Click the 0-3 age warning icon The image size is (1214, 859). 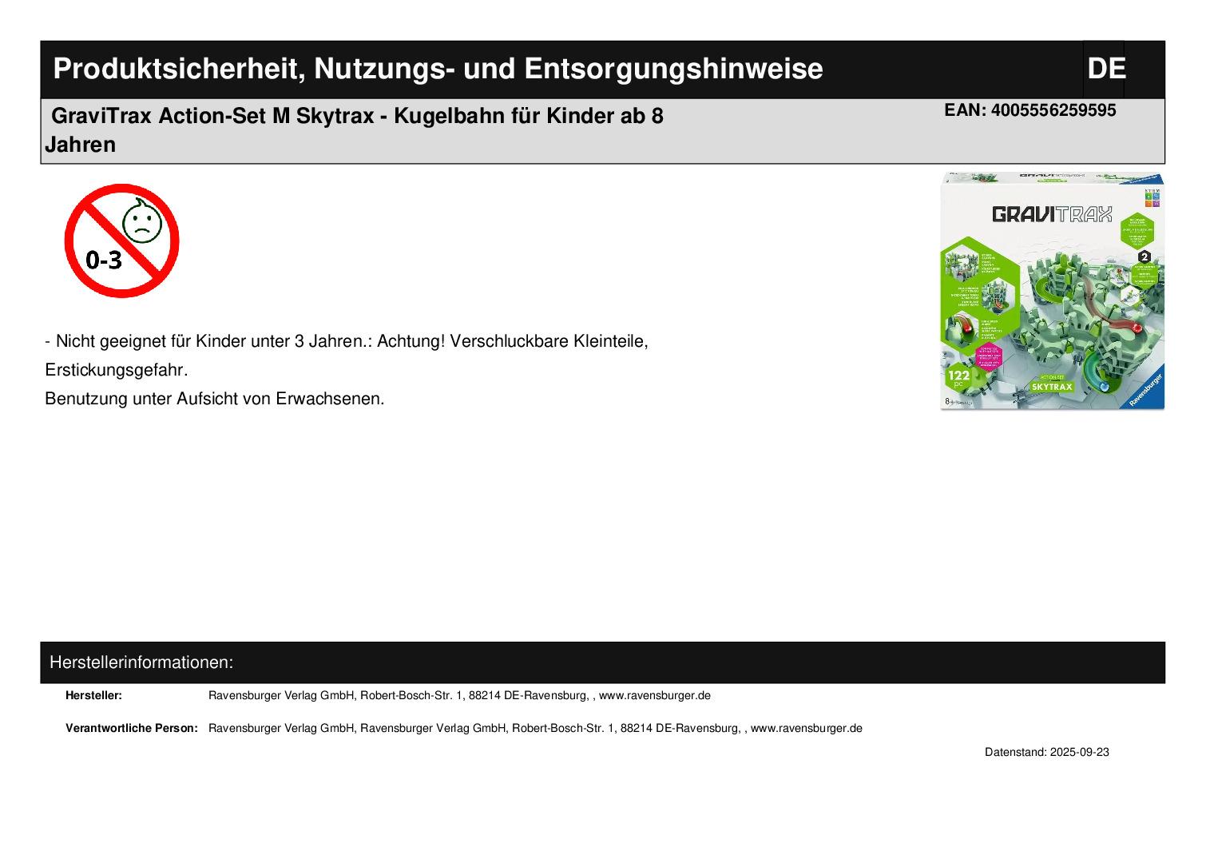[x=121, y=241]
